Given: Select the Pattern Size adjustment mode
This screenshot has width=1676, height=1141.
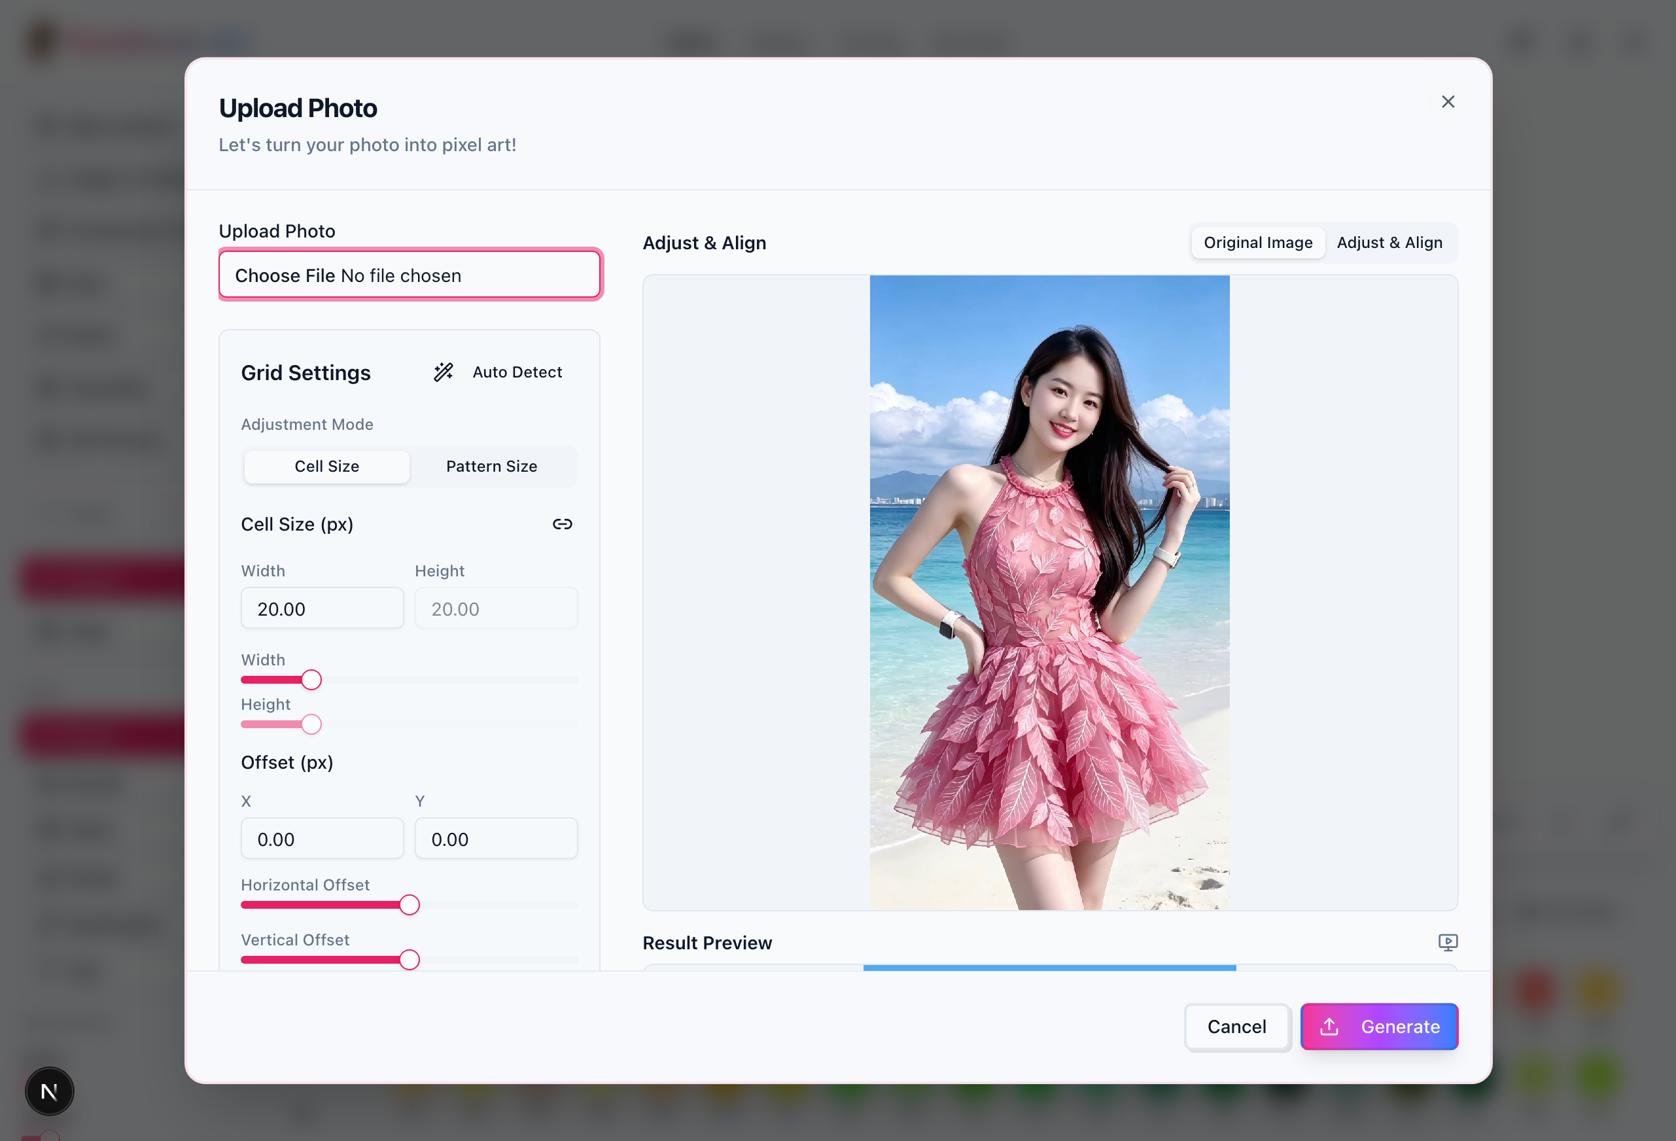Looking at the screenshot, I should tap(492, 466).
